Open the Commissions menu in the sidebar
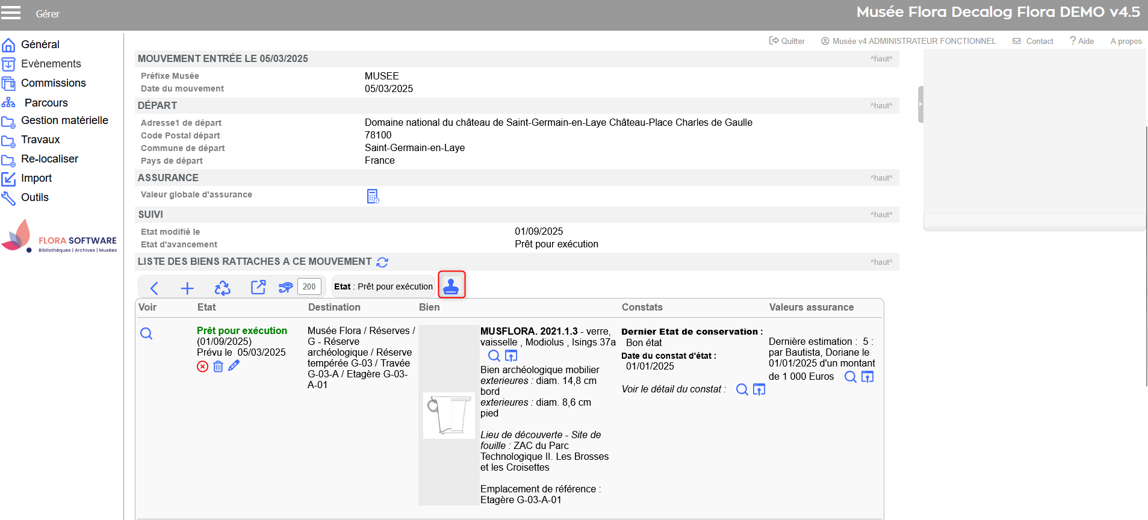 pyautogui.click(x=53, y=83)
